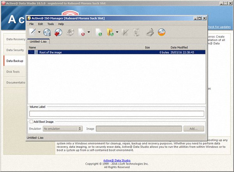Click the Add... button
The width and height of the screenshot is (234, 172).
pyautogui.click(x=193, y=129)
